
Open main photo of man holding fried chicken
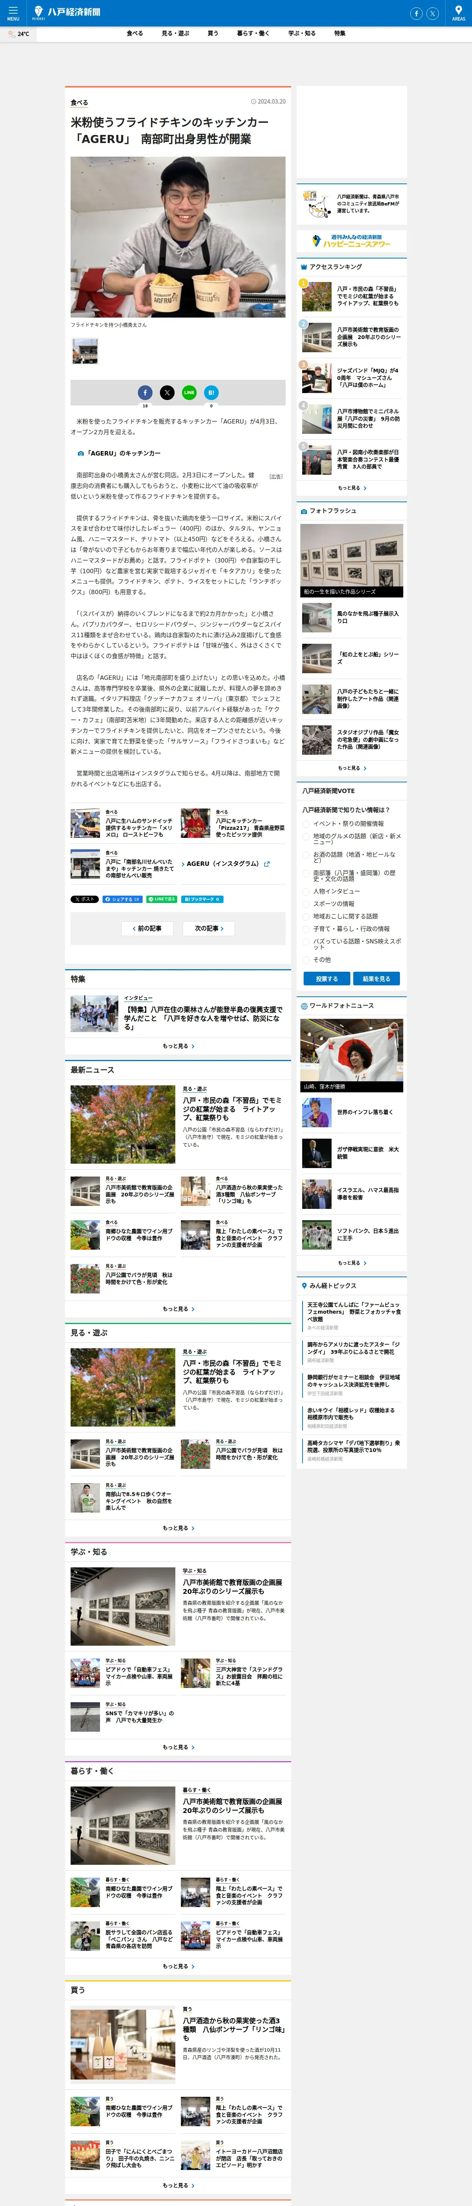(178, 237)
